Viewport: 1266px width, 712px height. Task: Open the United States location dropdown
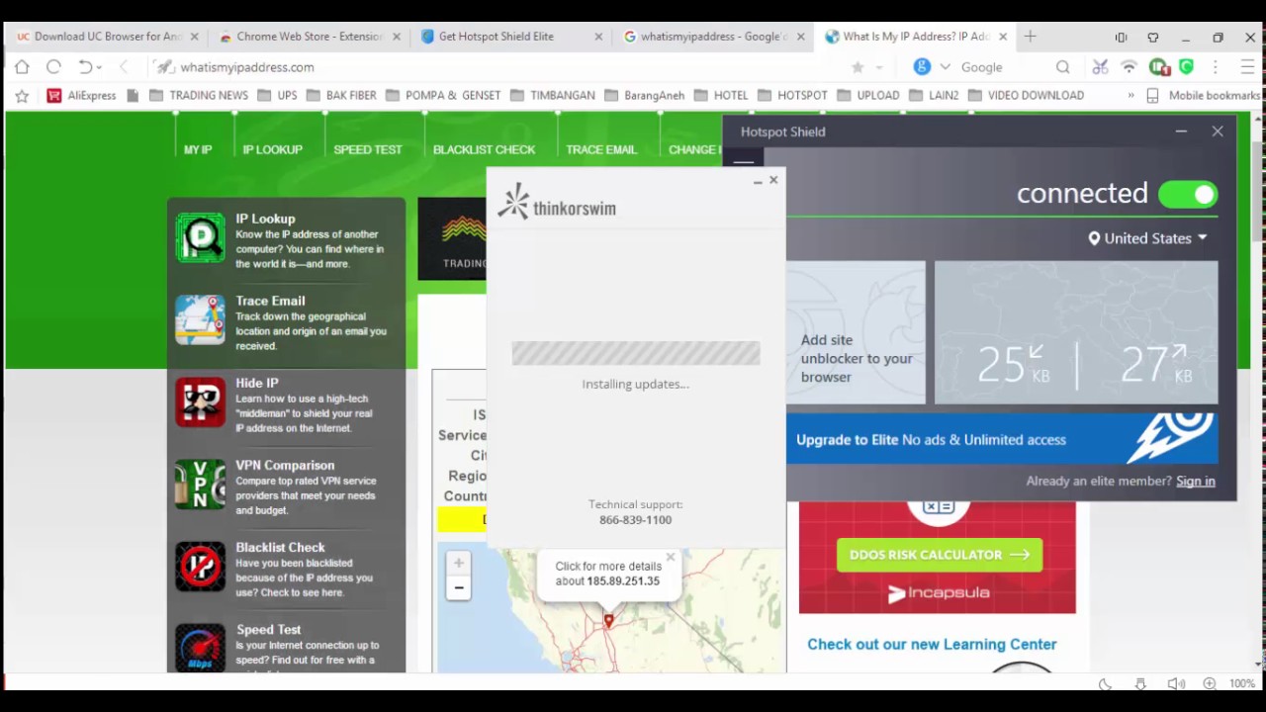click(x=1147, y=238)
